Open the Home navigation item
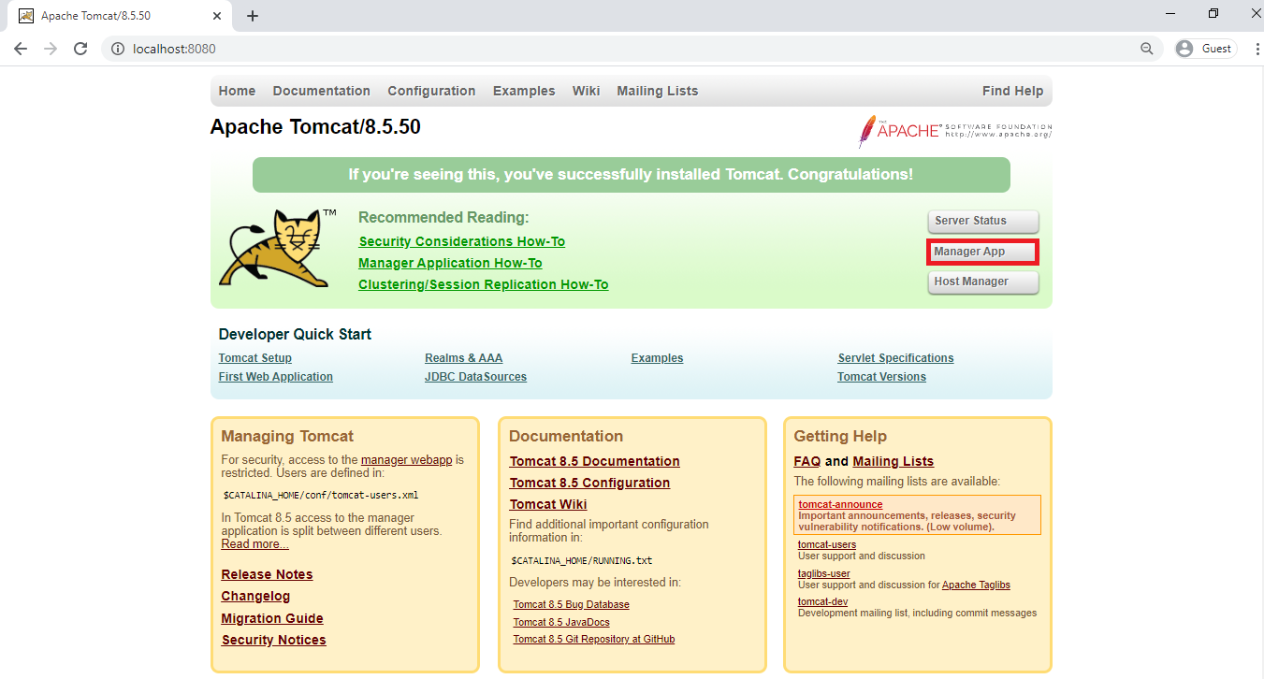This screenshot has height=679, width=1264. 237,91
